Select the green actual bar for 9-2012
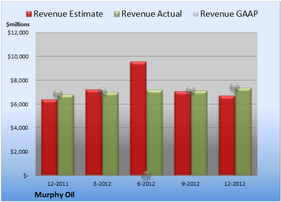 tap(199, 133)
